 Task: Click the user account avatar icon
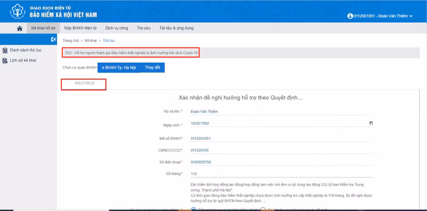[350, 16]
